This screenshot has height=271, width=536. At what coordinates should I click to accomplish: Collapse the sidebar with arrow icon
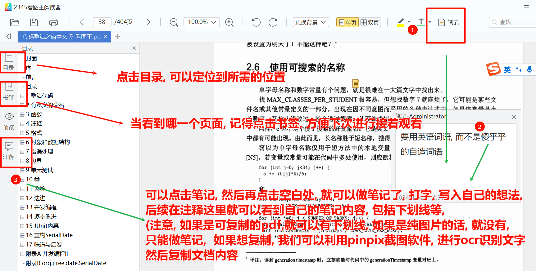[9, 37]
